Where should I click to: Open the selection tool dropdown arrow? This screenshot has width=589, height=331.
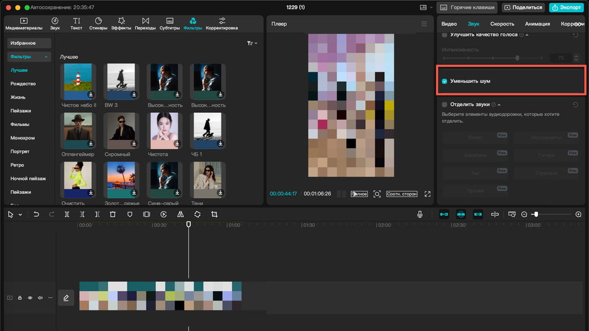click(x=21, y=214)
